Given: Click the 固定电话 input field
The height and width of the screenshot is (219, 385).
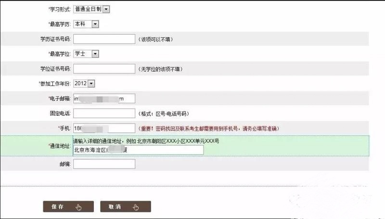Looking at the screenshot, I should tap(104, 113).
